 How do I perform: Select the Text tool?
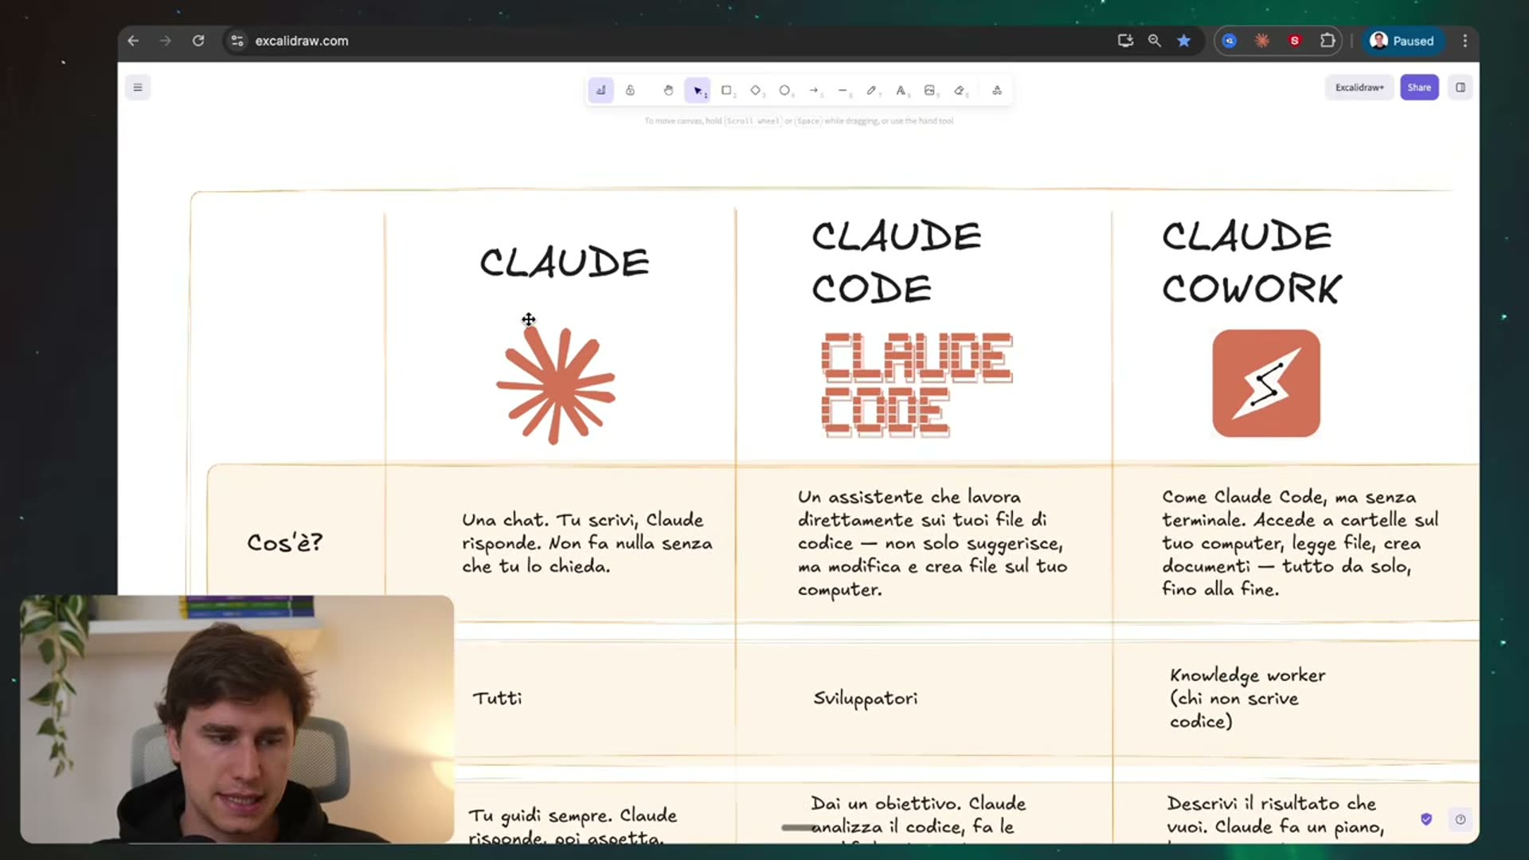[x=901, y=90]
